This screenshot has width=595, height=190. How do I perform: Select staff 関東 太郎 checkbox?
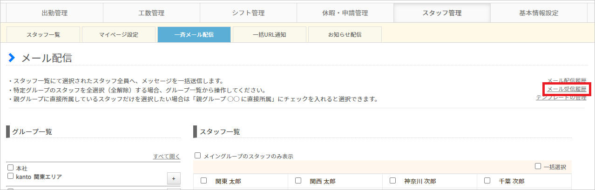point(203,181)
